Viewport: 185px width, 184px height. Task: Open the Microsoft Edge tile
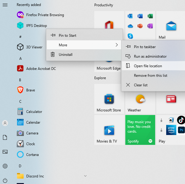tap(108, 66)
